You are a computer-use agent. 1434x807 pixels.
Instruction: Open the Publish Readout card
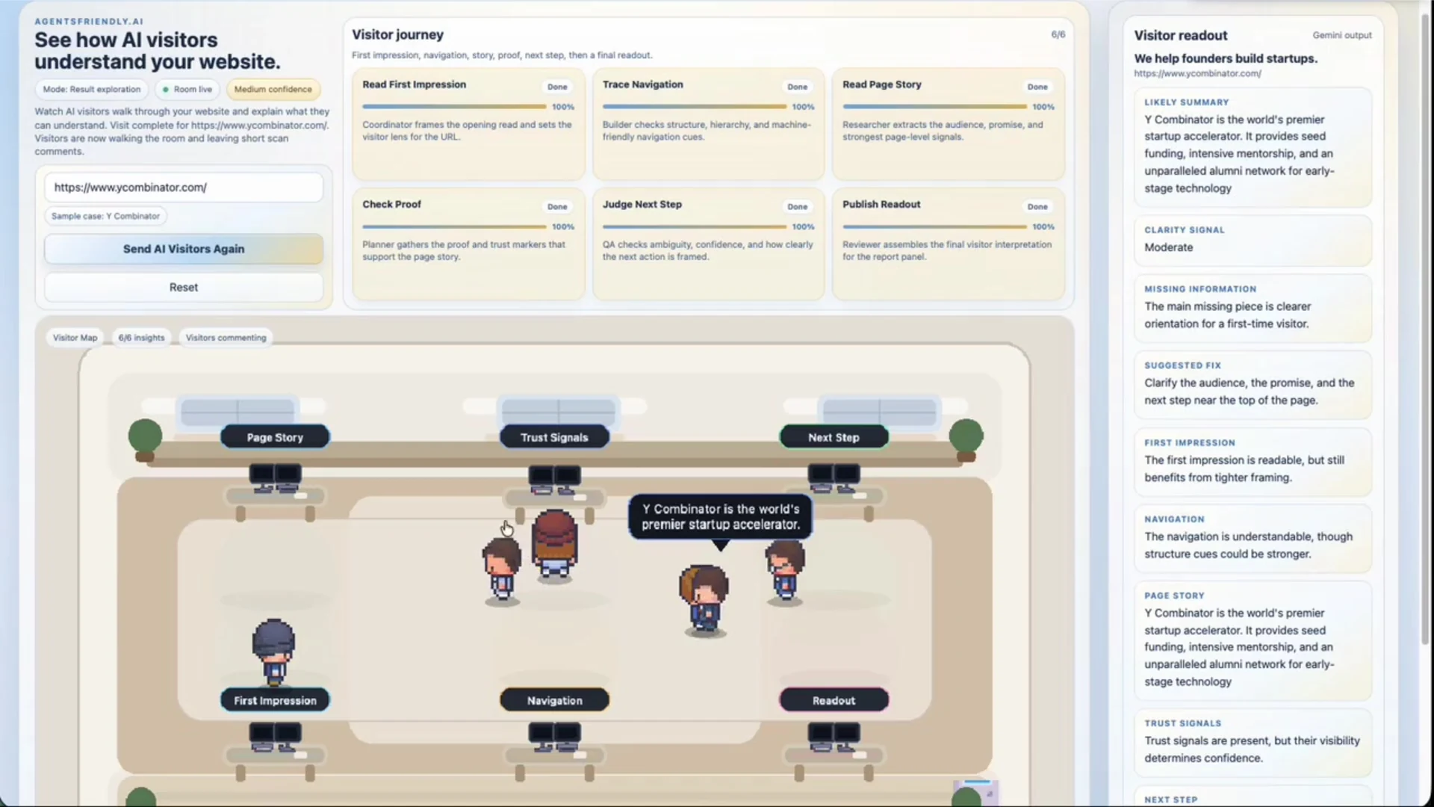point(949,244)
